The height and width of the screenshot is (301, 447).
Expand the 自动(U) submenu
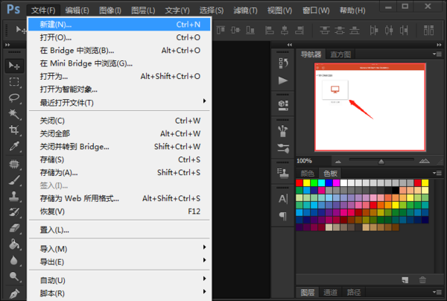coord(119,280)
